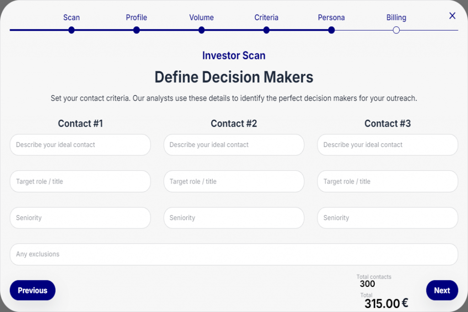Image resolution: width=468 pixels, height=312 pixels.
Task: Continue with the Next button
Action: click(441, 290)
